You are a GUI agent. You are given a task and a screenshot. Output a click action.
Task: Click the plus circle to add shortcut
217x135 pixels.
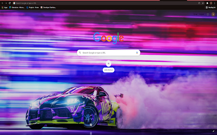(108, 63)
